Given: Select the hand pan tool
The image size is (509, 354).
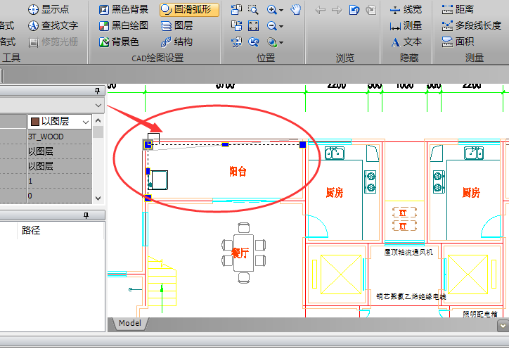Looking at the screenshot, I should [x=296, y=9].
